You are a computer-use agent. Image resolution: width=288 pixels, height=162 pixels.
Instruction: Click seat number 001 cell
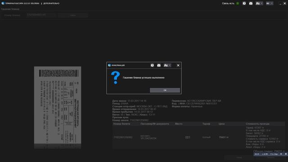coord(188,137)
